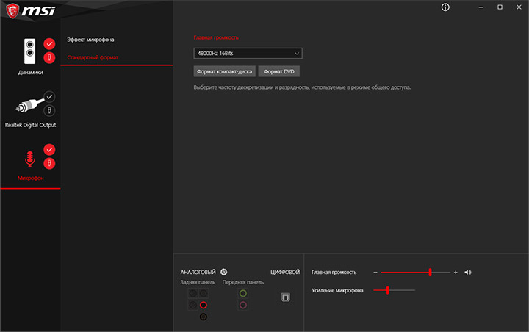Open the Стандартный формат tab
This screenshot has width=529, height=332.
click(x=93, y=57)
